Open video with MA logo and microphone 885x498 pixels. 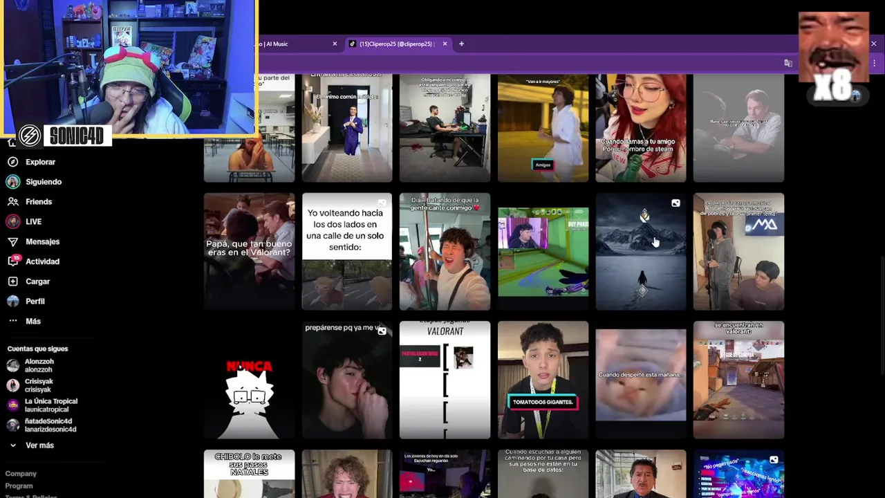(x=738, y=252)
